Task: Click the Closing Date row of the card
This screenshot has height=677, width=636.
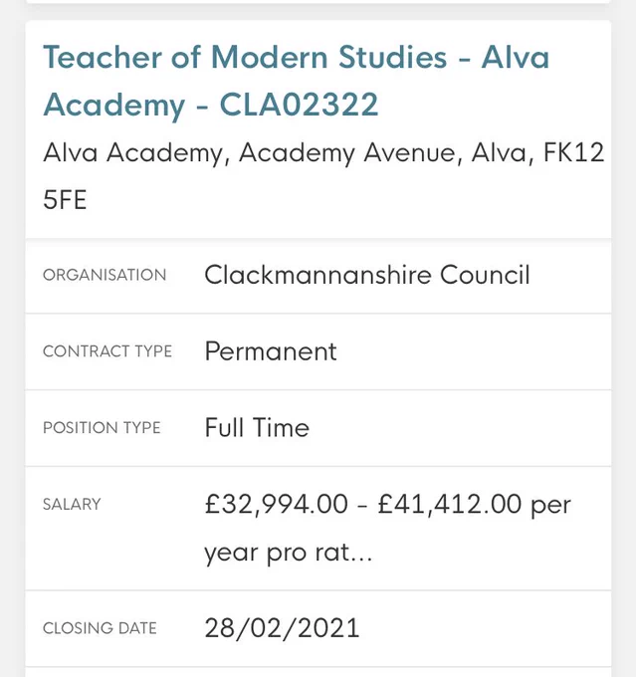Action: tap(318, 628)
